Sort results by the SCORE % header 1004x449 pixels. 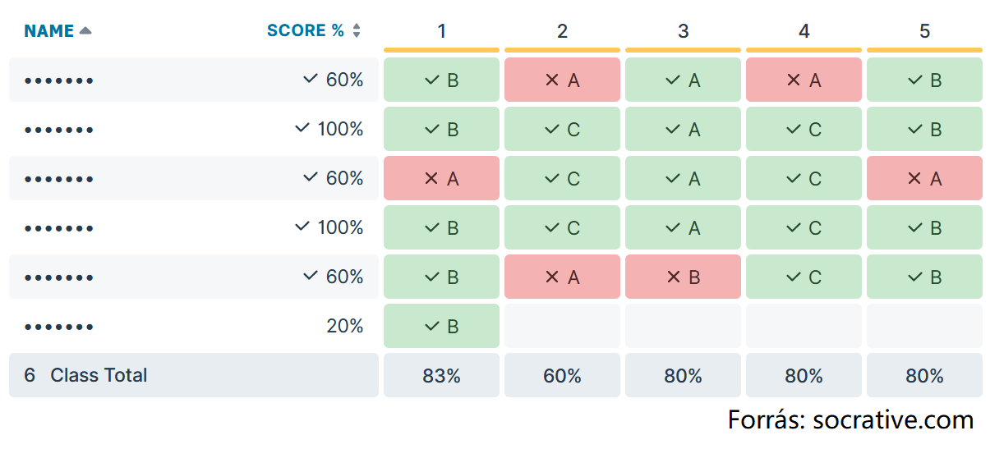306,31
